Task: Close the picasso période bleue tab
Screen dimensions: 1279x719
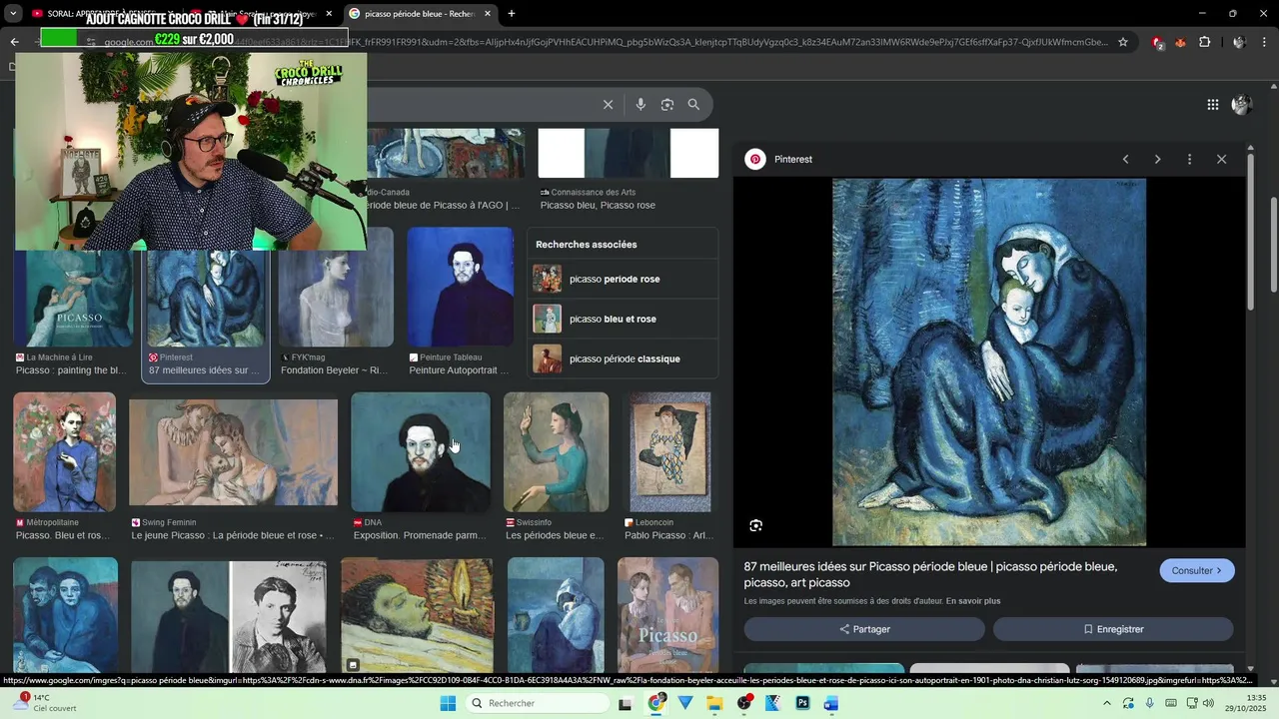Action: (488, 13)
